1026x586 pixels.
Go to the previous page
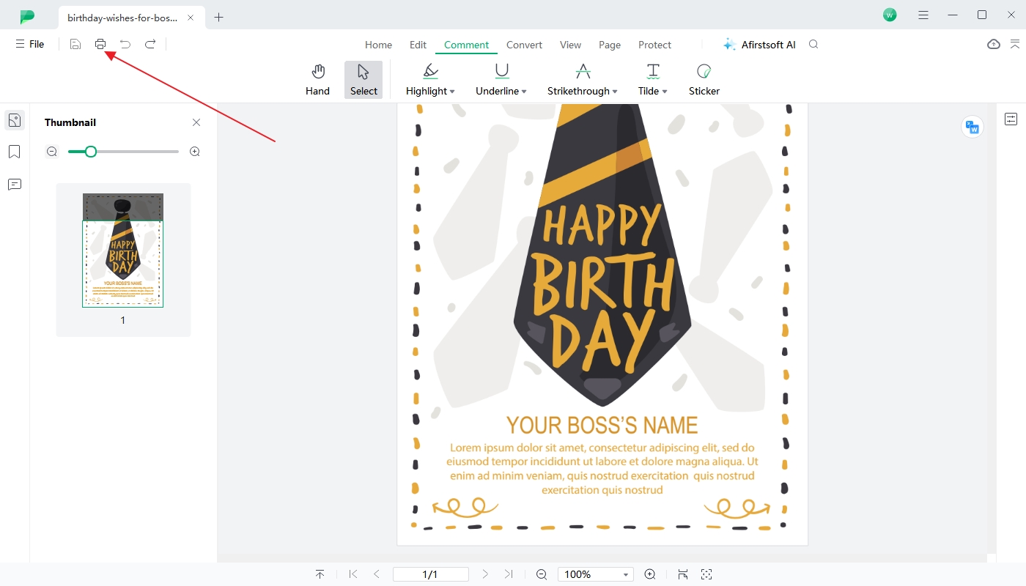pos(377,574)
